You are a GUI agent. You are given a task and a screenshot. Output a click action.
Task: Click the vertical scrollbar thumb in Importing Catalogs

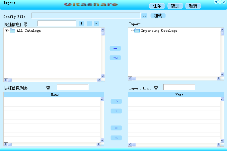[222, 34]
